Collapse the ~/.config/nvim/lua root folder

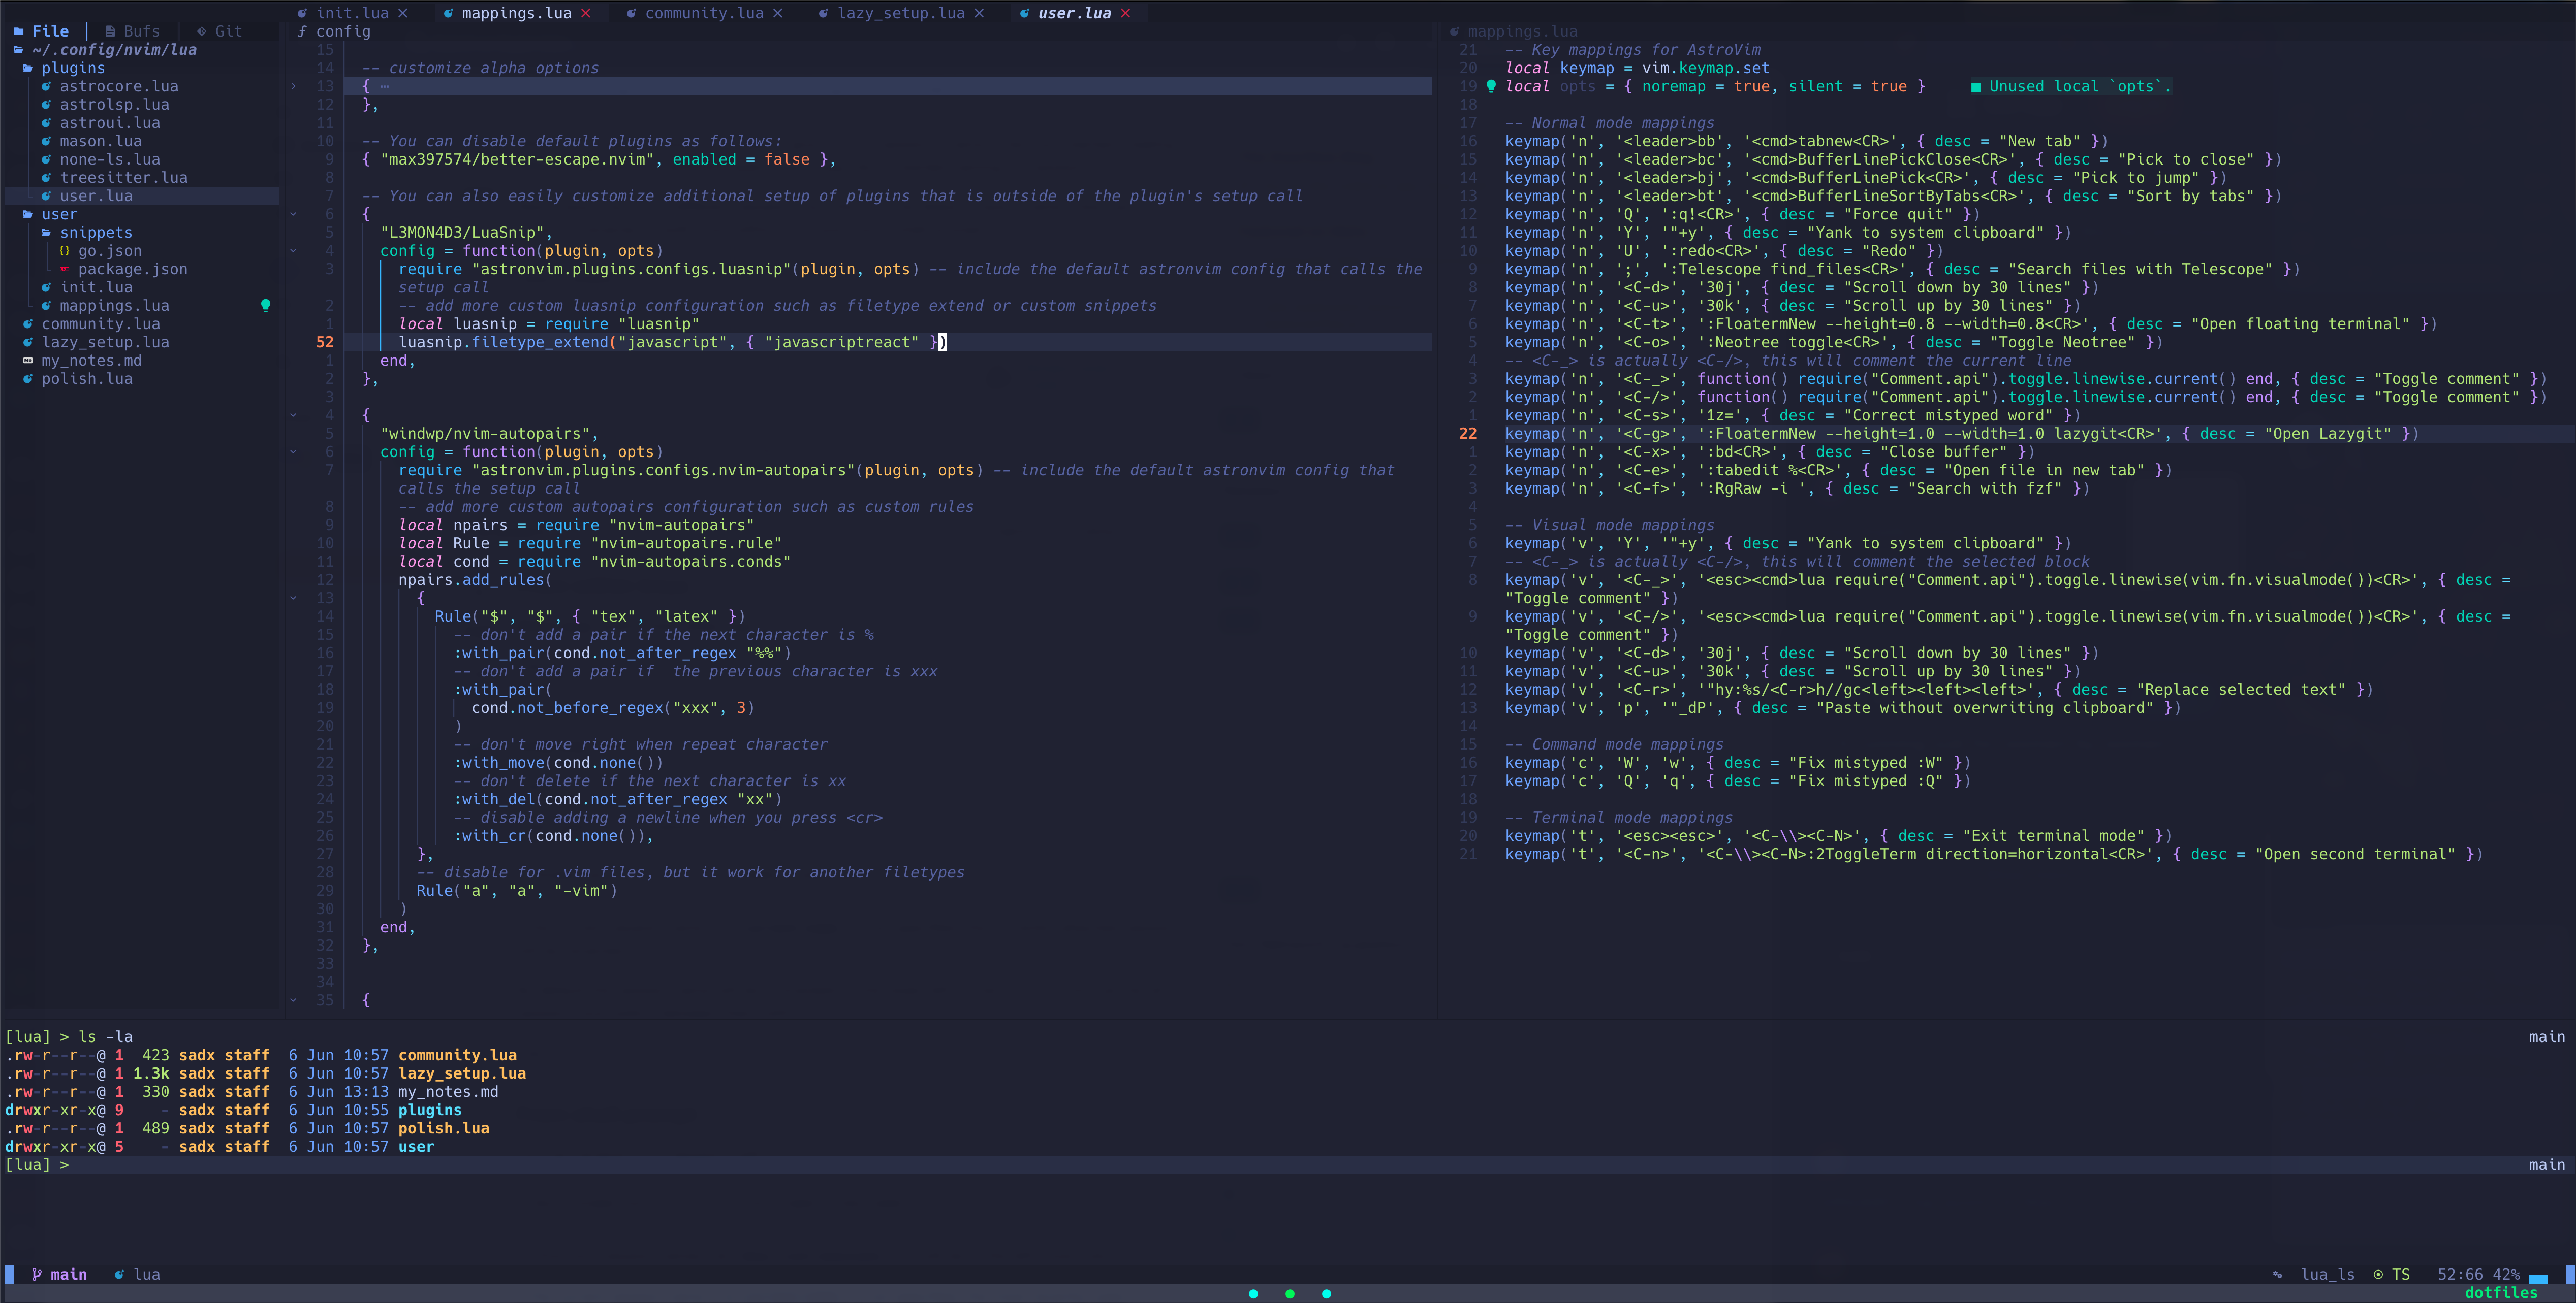click(x=105, y=50)
